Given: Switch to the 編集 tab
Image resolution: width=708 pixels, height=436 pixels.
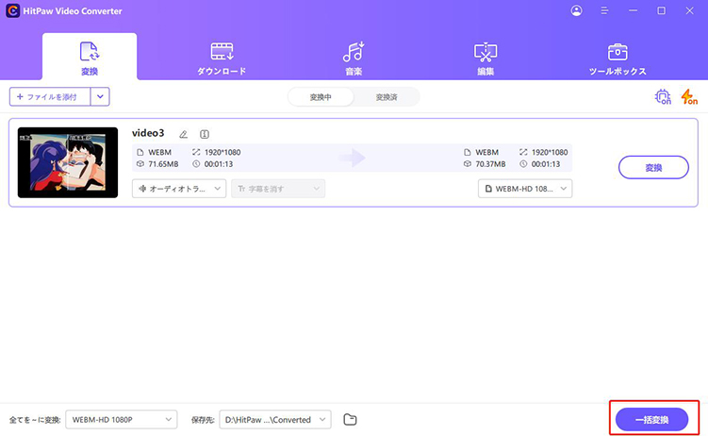Looking at the screenshot, I should [486, 58].
